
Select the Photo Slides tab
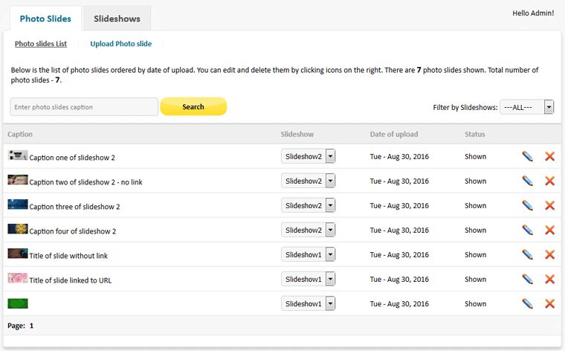(x=45, y=19)
